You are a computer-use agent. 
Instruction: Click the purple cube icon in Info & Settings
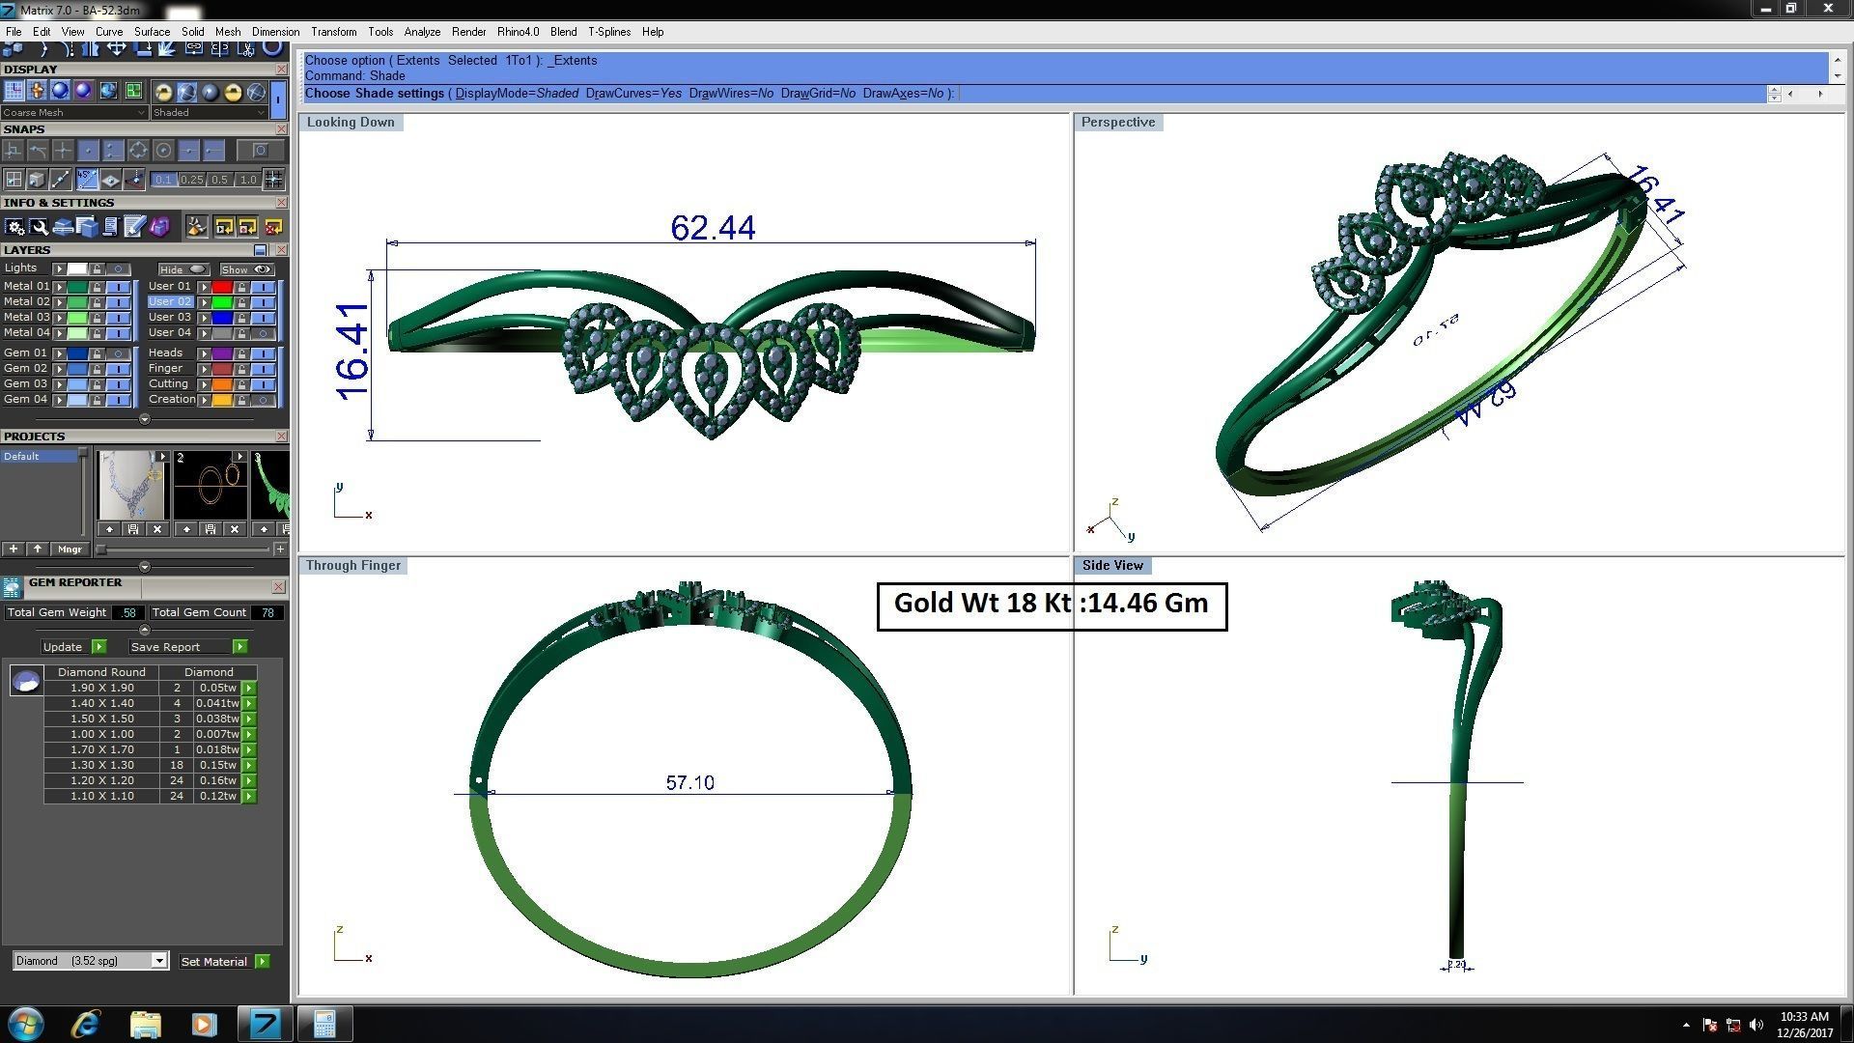(159, 227)
